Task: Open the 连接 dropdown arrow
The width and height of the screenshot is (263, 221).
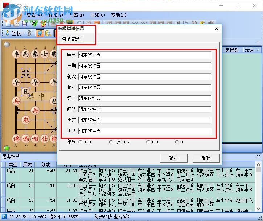Action: pos(23,33)
